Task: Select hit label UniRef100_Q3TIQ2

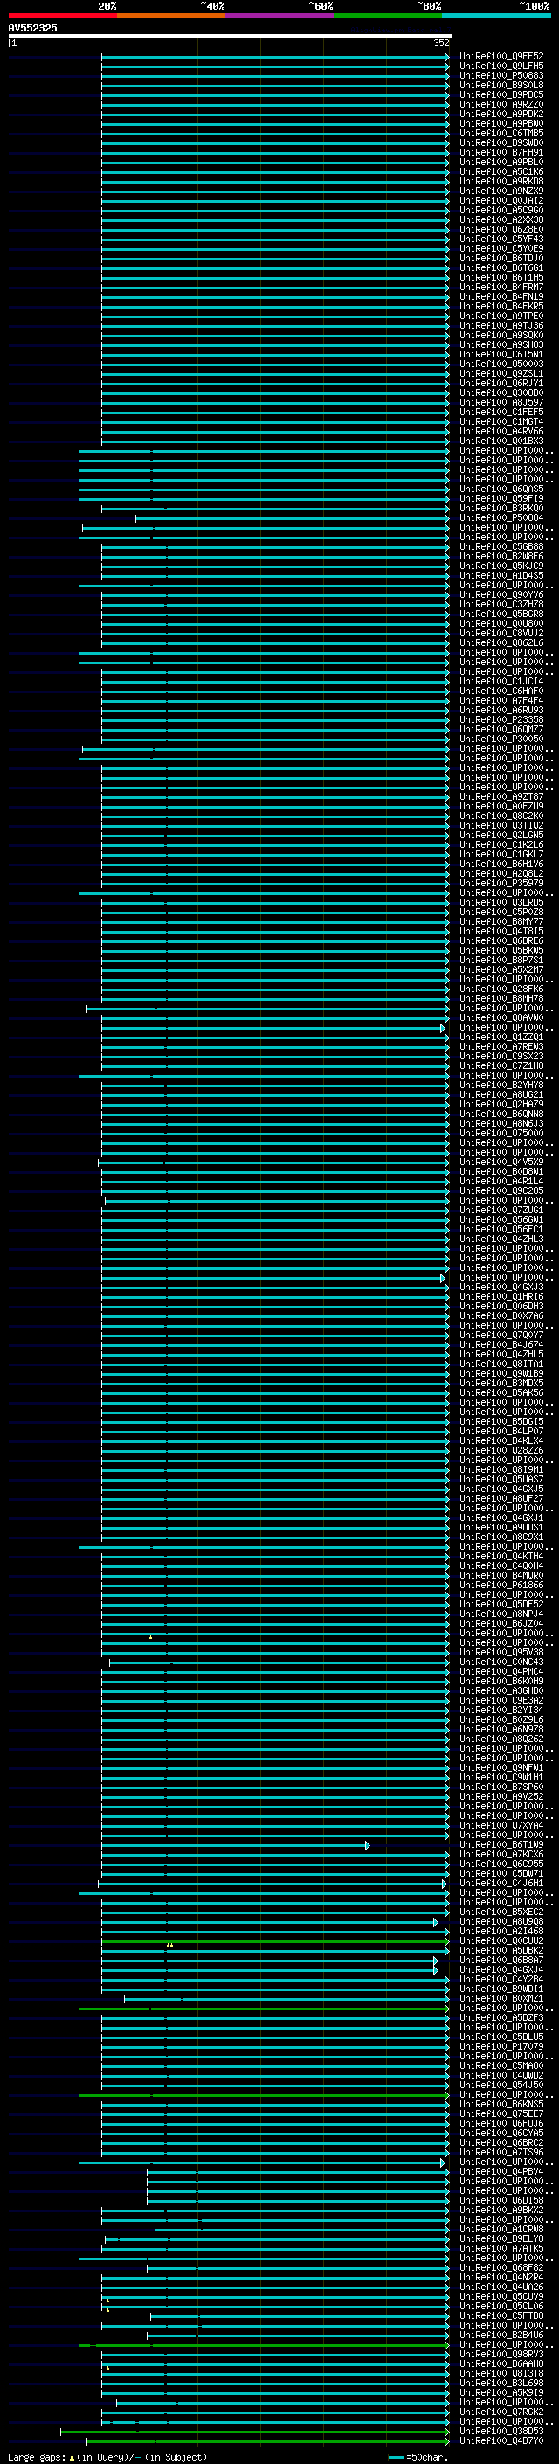Action: 501,825
